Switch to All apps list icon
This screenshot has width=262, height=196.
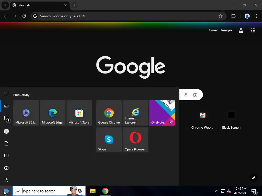point(7,119)
